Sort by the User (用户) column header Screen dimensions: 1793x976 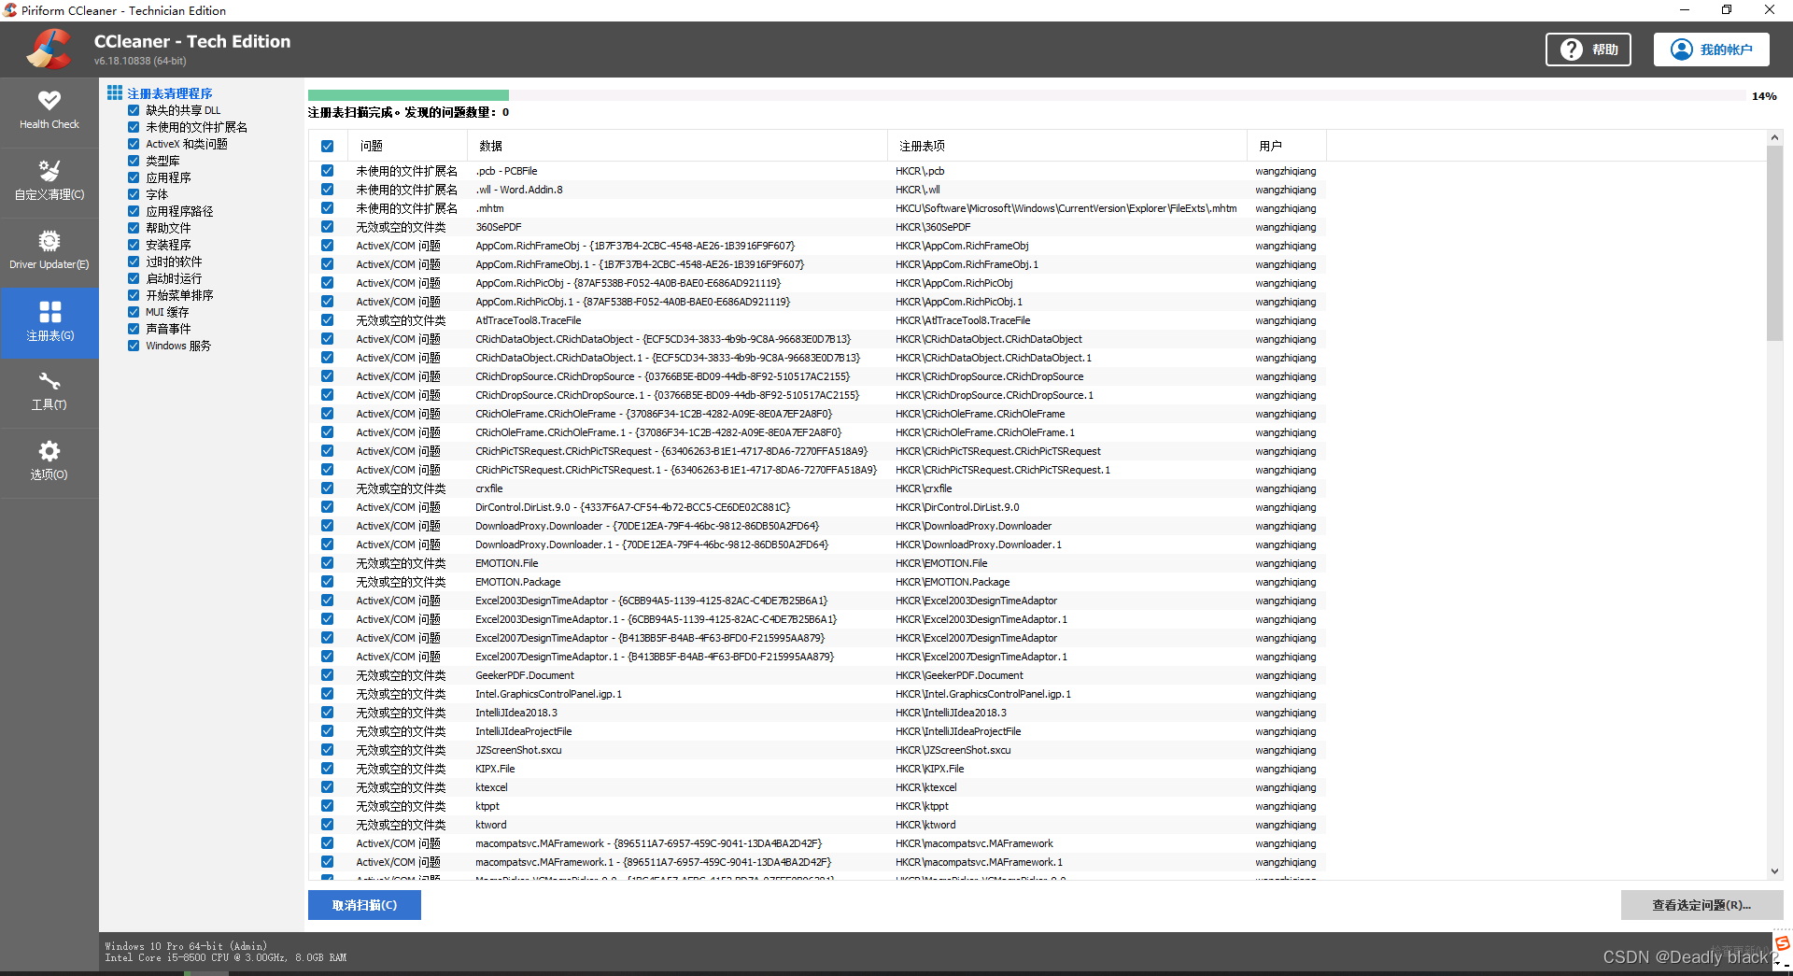click(1286, 146)
